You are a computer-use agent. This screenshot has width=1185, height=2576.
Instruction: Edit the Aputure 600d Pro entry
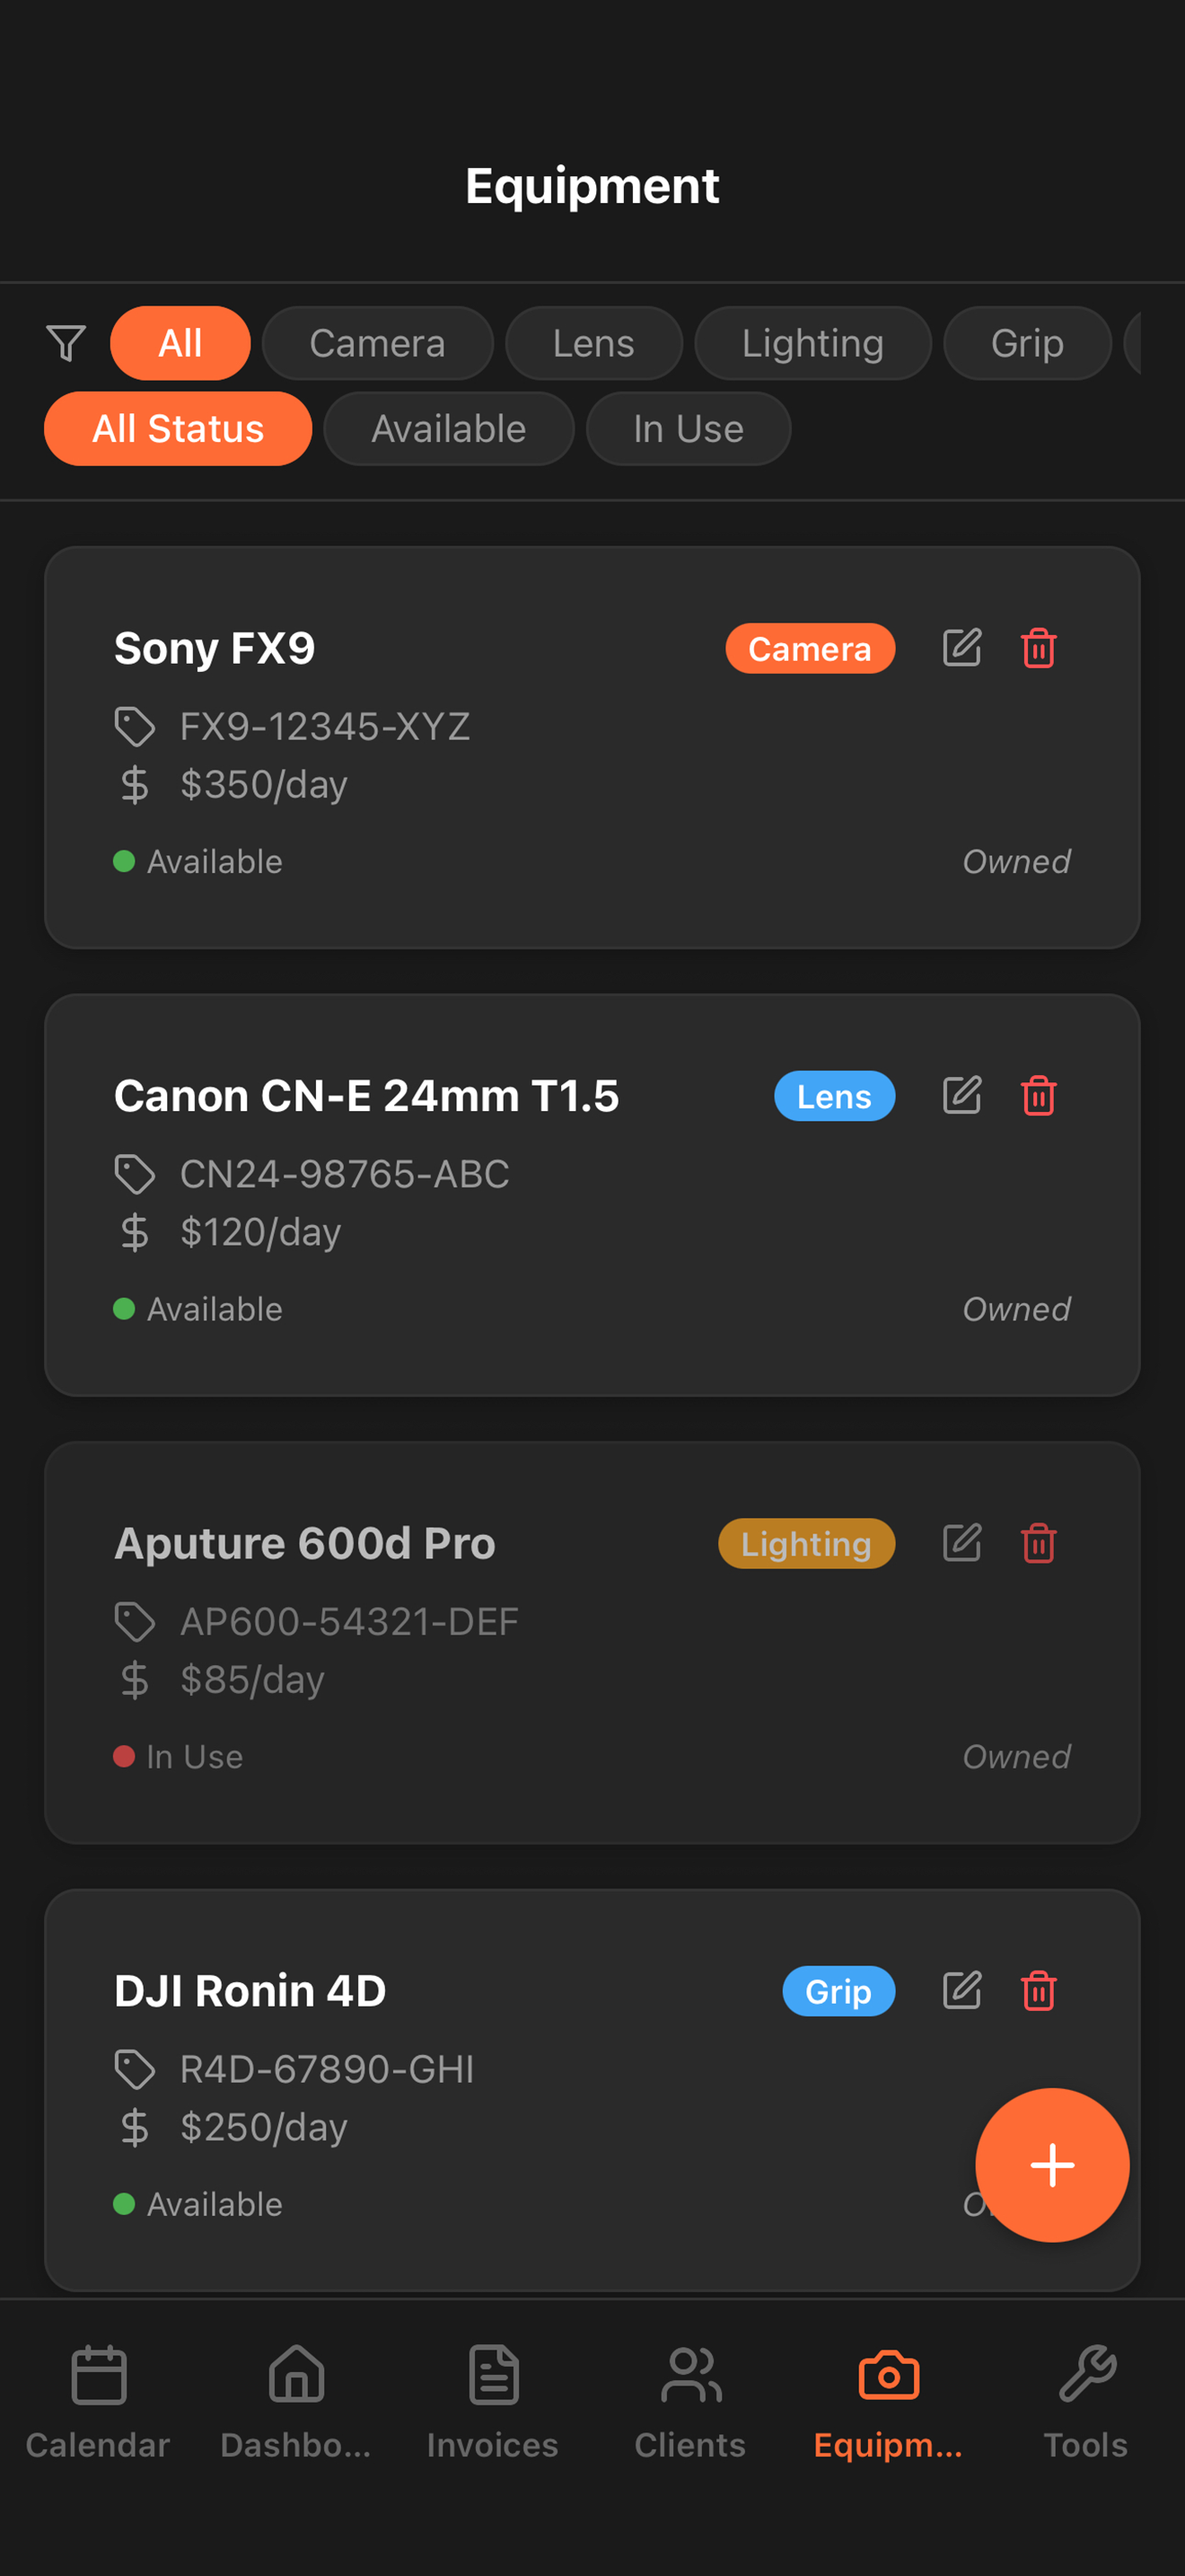pyautogui.click(x=961, y=1543)
